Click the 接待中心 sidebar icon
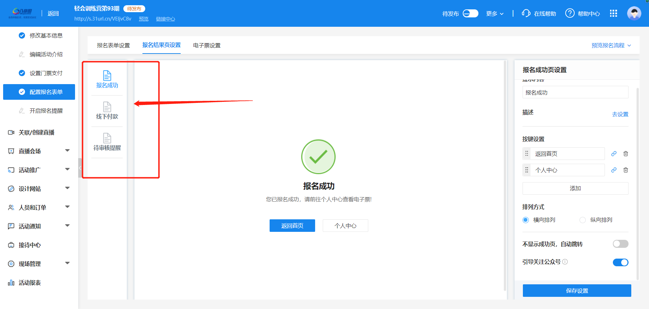The height and width of the screenshot is (309, 649). point(11,245)
